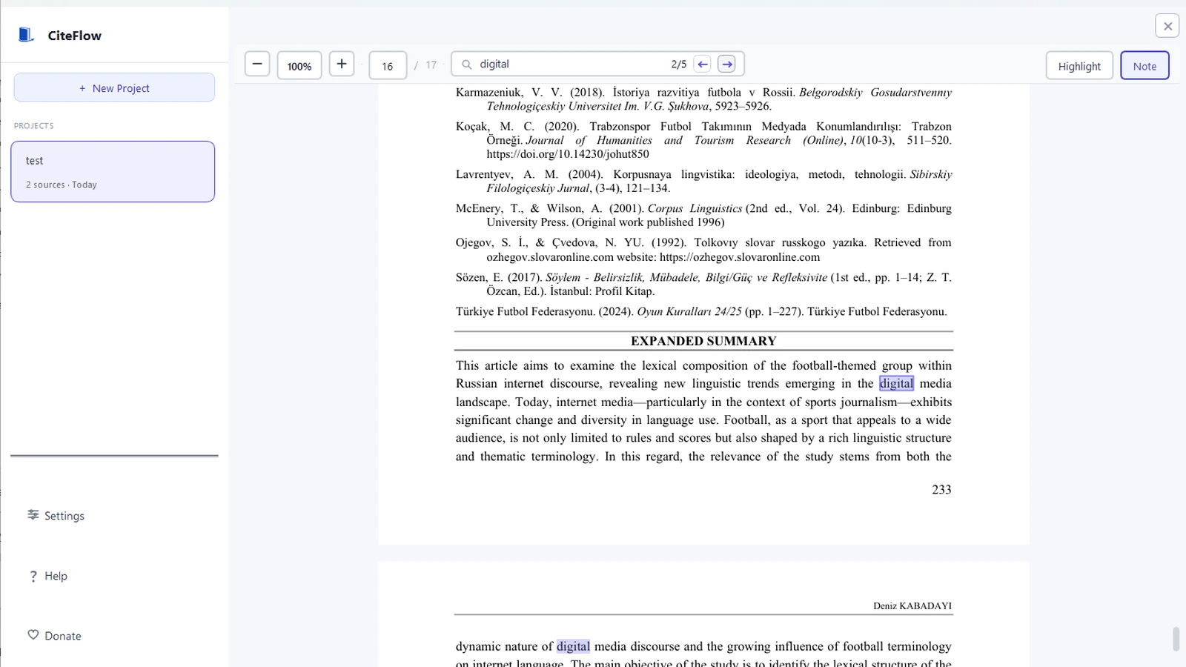Click the 100% zoom level display
1186x667 pixels.
[299, 65]
